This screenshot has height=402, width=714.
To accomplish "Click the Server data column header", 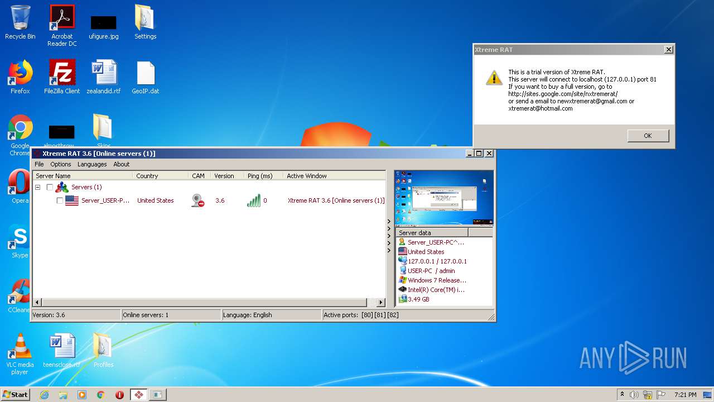I will point(432,232).
